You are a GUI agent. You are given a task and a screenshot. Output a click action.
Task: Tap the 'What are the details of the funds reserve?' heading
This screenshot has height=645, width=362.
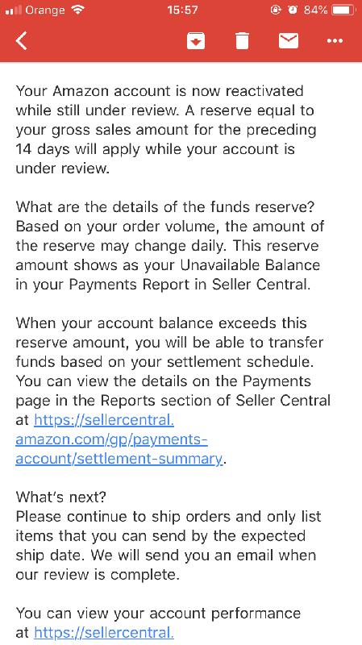pos(165,207)
